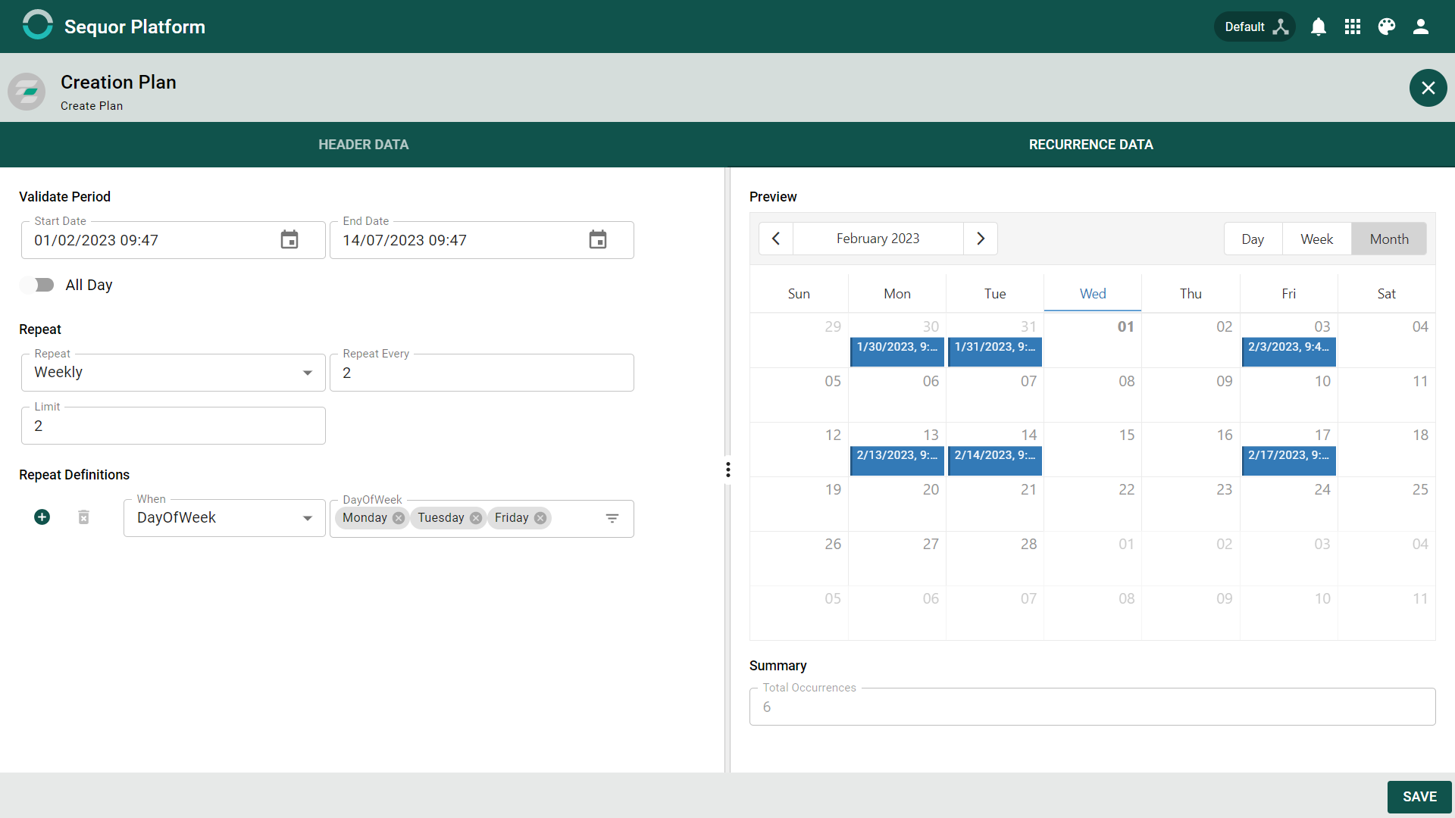Switch to the Recurrence Data tab
1455x818 pixels.
pyautogui.click(x=1090, y=145)
